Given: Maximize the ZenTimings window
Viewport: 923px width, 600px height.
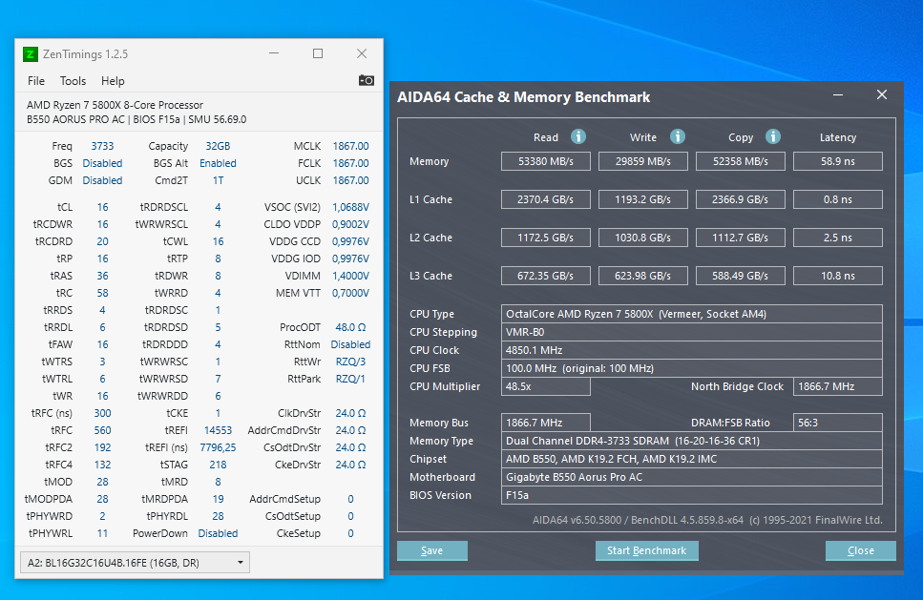Looking at the screenshot, I should point(318,53).
